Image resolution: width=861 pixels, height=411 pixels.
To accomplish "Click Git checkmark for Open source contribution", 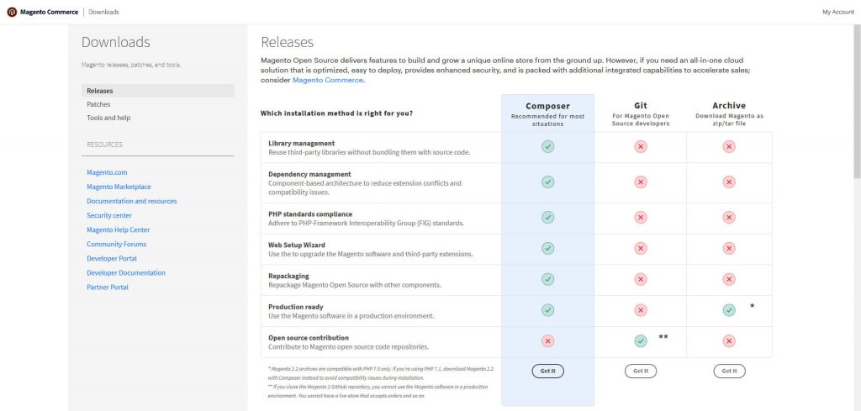I will pyautogui.click(x=641, y=340).
